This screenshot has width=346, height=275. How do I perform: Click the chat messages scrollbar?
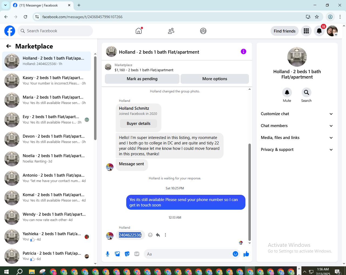pos(249,192)
